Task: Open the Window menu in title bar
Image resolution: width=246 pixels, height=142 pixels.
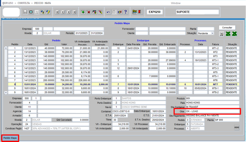Action: coord(176,3)
